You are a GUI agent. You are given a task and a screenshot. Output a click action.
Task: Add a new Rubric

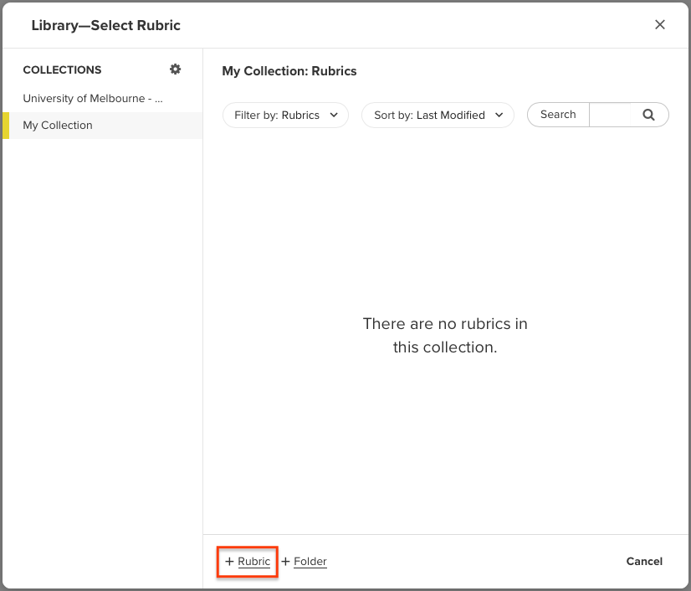point(248,562)
